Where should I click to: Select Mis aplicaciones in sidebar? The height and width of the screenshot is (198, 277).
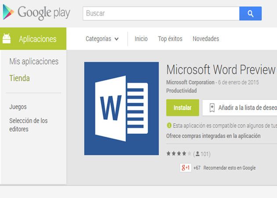(x=34, y=62)
